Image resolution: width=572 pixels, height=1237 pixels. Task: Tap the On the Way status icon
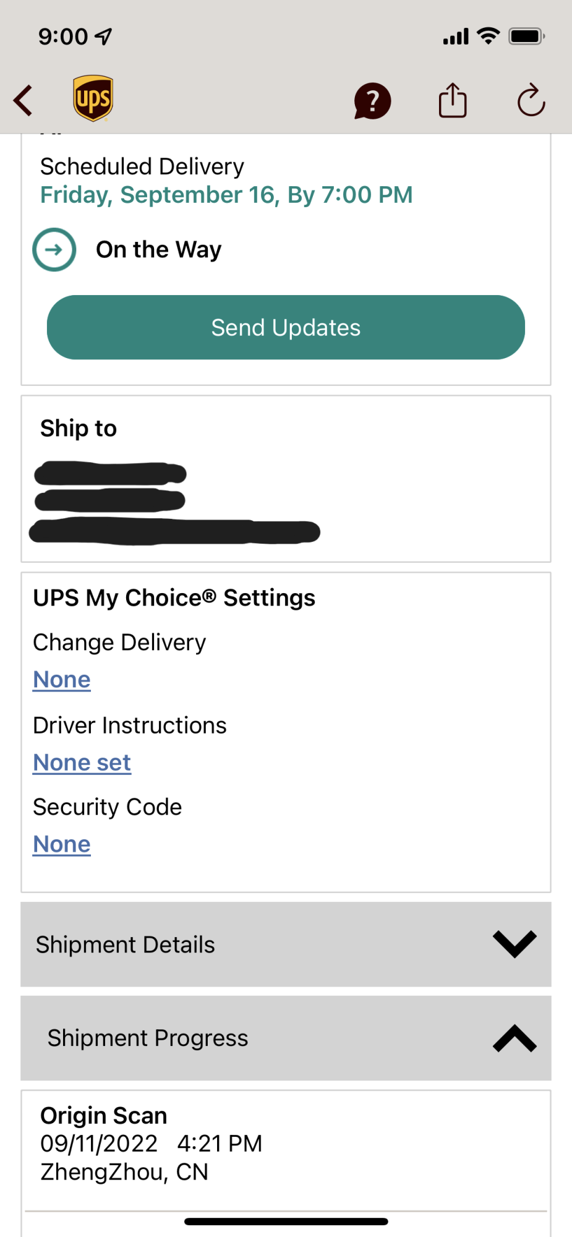(x=54, y=250)
